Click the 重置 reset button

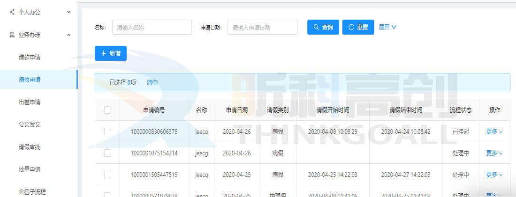(x=358, y=27)
